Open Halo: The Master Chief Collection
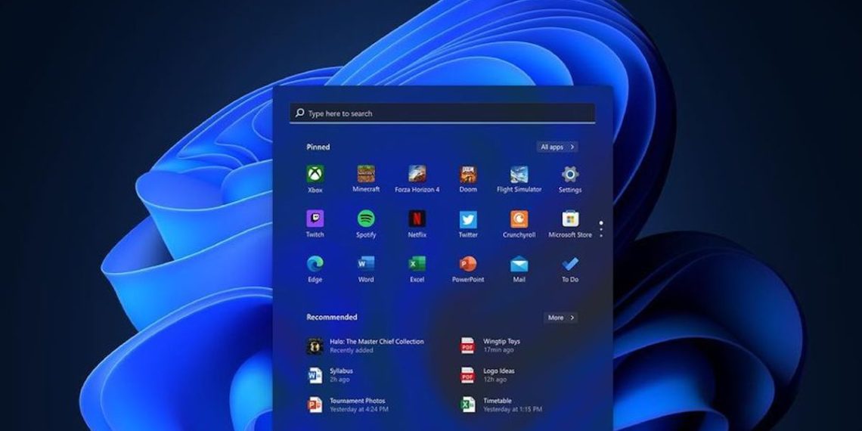 point(365,346)
